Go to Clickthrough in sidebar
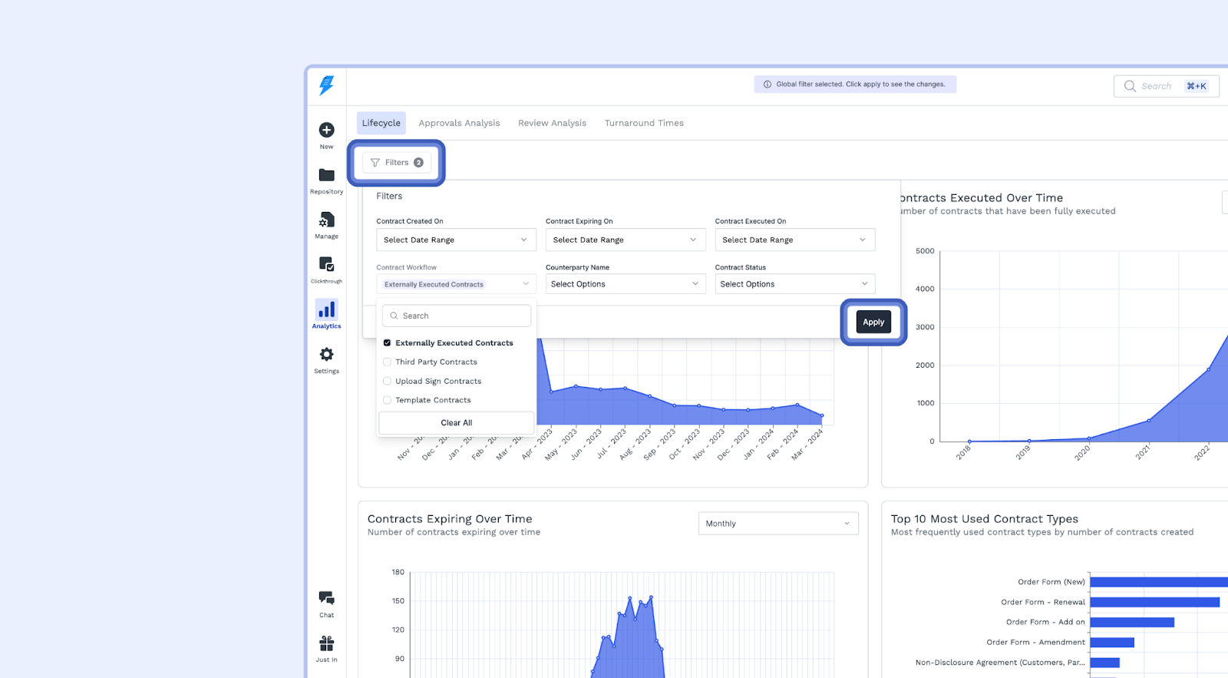1228x678 pixels. coord(326,265)
